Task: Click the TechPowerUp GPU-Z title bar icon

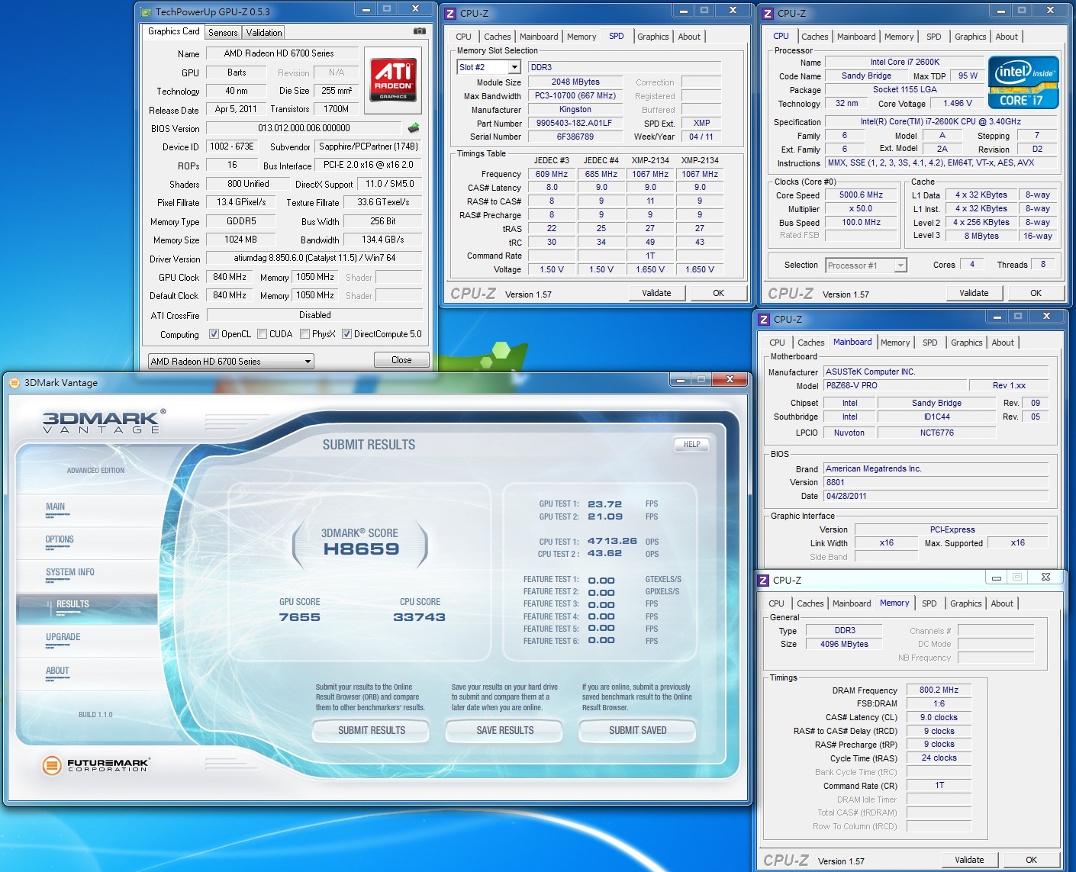Action: pyautogui.click(x=147, y=11)
